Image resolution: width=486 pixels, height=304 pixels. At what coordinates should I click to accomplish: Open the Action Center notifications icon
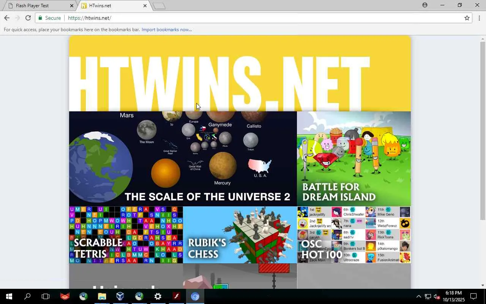click(x=473, y=296)
